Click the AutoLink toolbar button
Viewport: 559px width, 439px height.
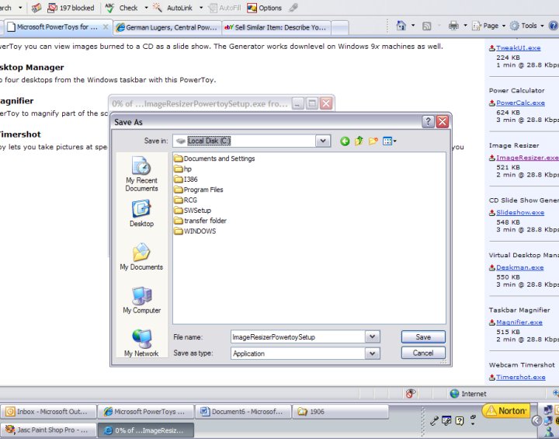pyautogui.click(x=173, y=8)
